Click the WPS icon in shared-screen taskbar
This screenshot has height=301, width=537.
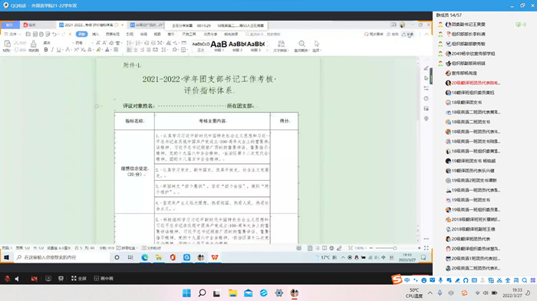click(x=215, y=257)
